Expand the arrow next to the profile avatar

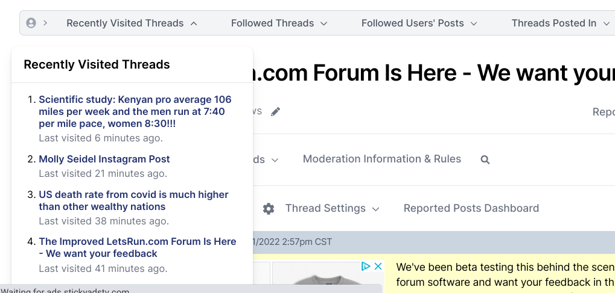click(x=45, y=23)
